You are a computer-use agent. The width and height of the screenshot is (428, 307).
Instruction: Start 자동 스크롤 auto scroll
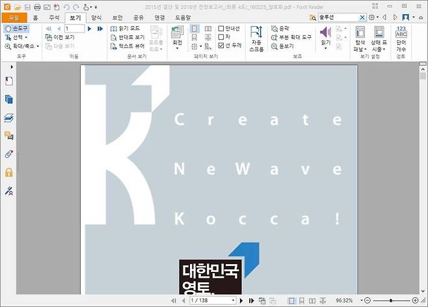(x=256, y=39)
